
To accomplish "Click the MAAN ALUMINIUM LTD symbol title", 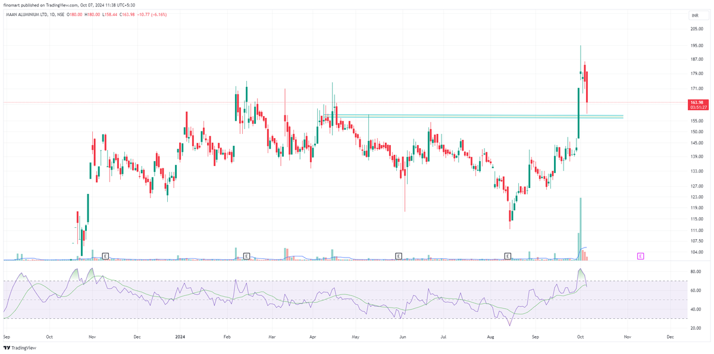I will [28, 14].
